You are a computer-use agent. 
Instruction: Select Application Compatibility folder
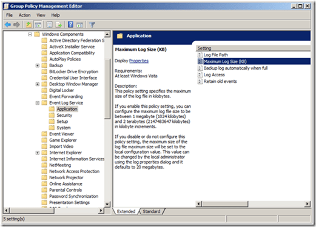click(72, 53)
